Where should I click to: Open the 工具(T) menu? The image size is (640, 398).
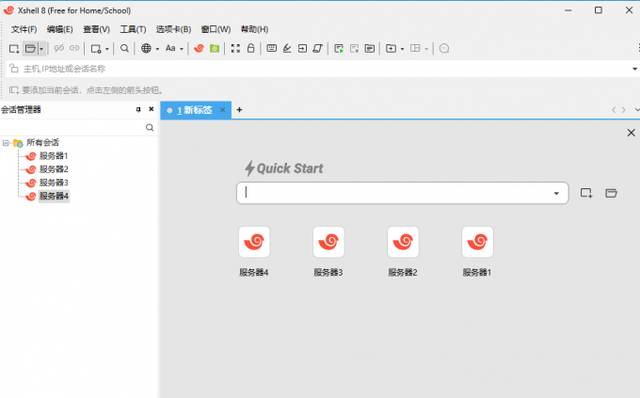[x=133, y=29]
